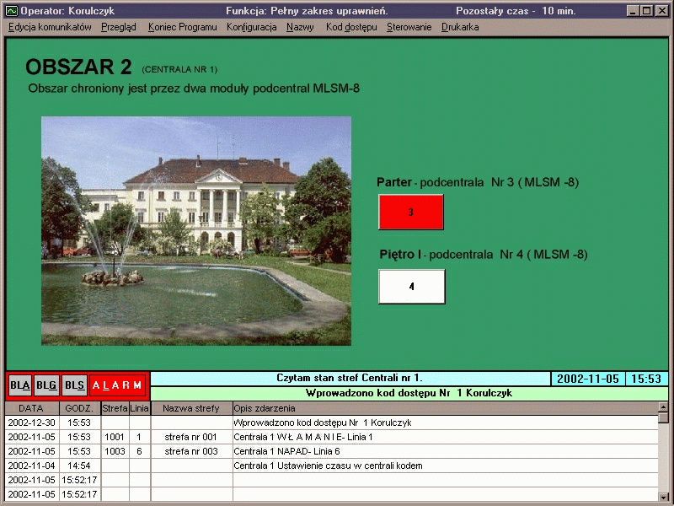Viewport: 674px width, 506px height.
Task: Open the Edycja komunikatów menu
Action: point(50,27)
